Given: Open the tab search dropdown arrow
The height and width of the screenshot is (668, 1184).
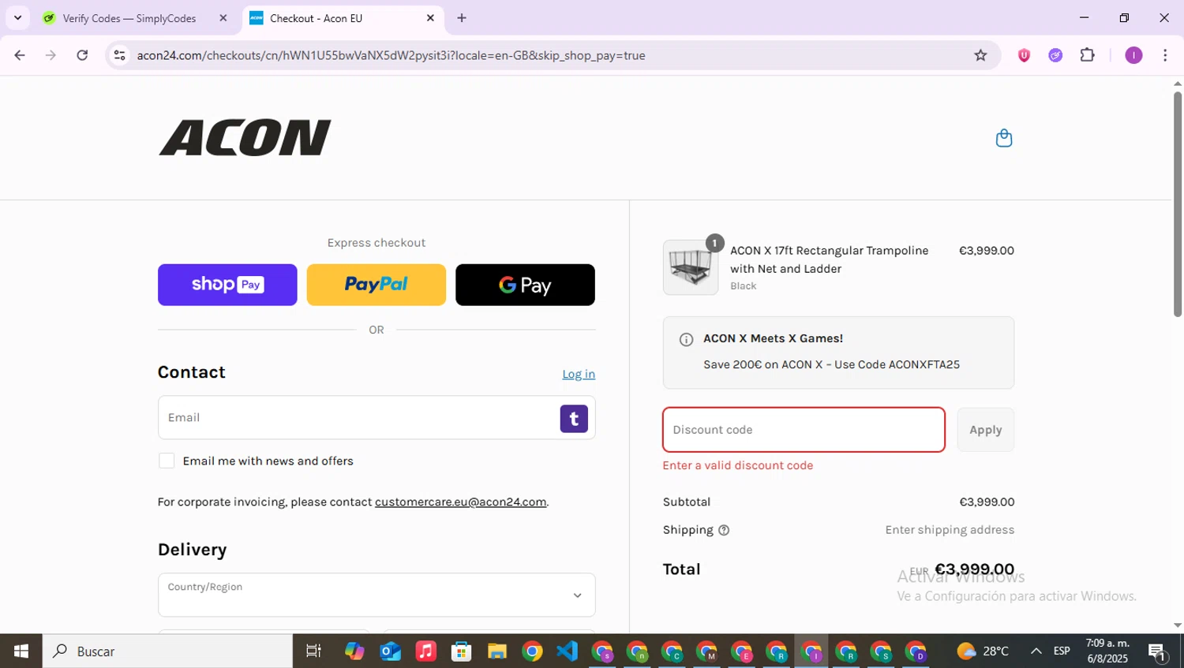Looking at the screenshot, I should (17, 18).
